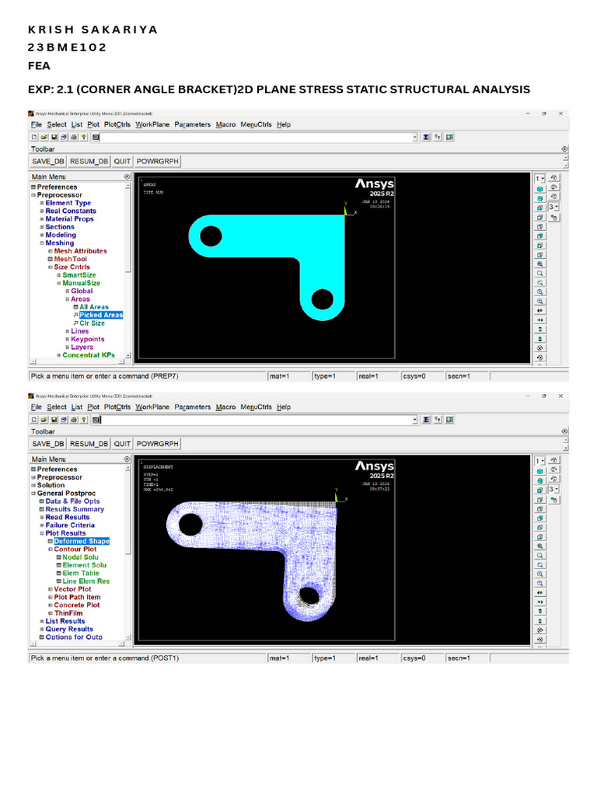
Task: Click horizontal scrollbar under upper Main Menu
Action: 77,361
